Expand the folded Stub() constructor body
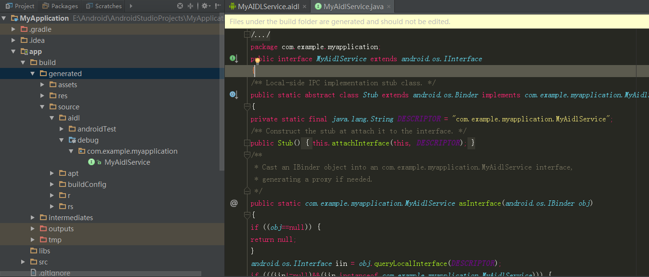Viewport: 649px width, 277px height. pyautogui.click(x=247, y=143)
